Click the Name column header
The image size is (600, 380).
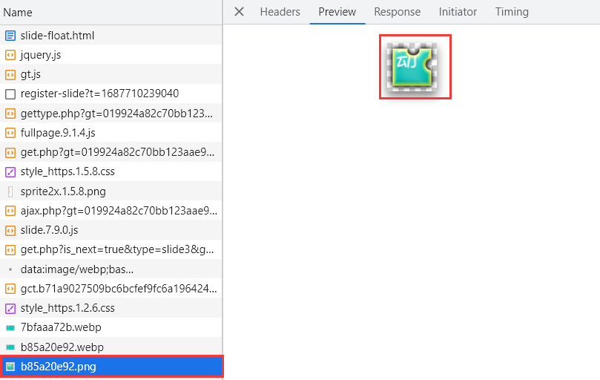[x=18, y=13]
